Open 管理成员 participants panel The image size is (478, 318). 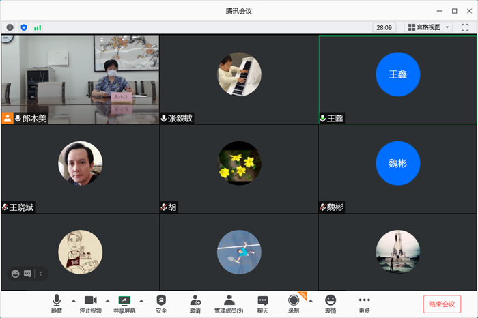[x=229, y=303]
